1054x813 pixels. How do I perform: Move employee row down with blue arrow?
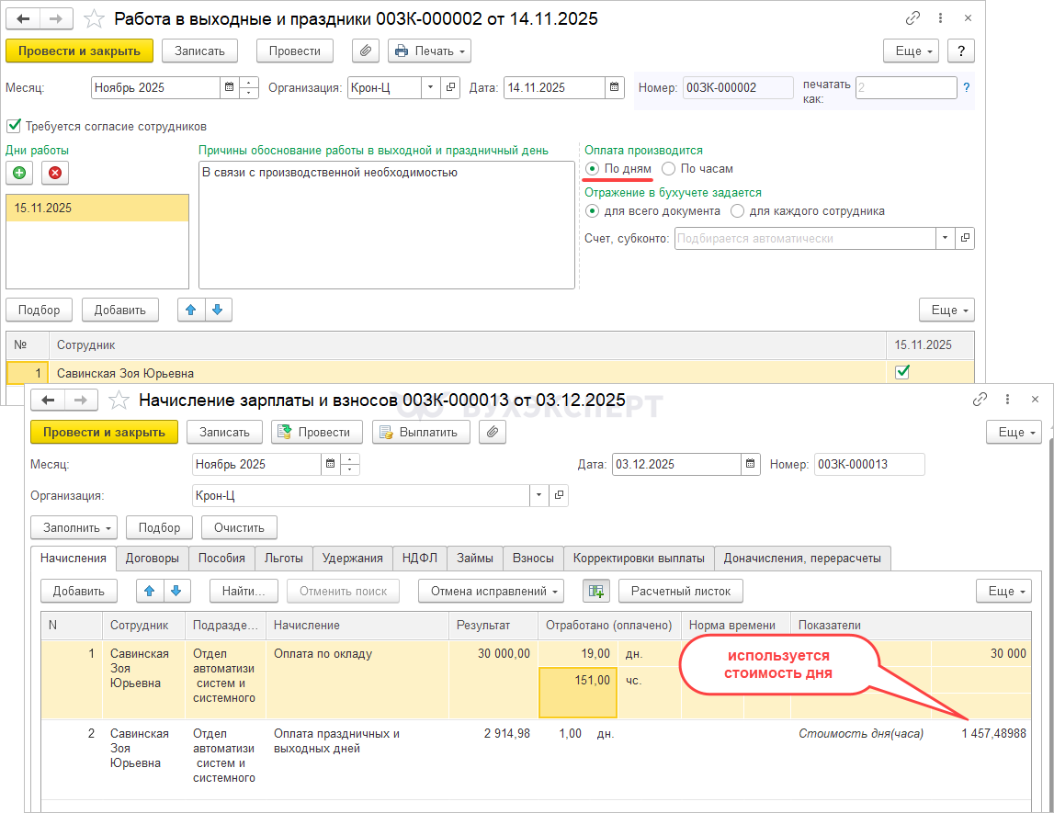tap(218, 310)
